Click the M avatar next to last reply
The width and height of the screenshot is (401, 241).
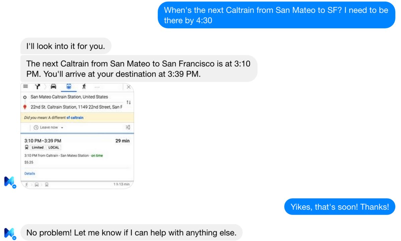coord(9,233)
